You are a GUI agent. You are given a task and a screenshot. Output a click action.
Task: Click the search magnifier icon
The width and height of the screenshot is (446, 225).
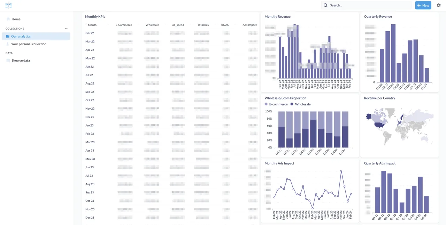click(325, 5)
